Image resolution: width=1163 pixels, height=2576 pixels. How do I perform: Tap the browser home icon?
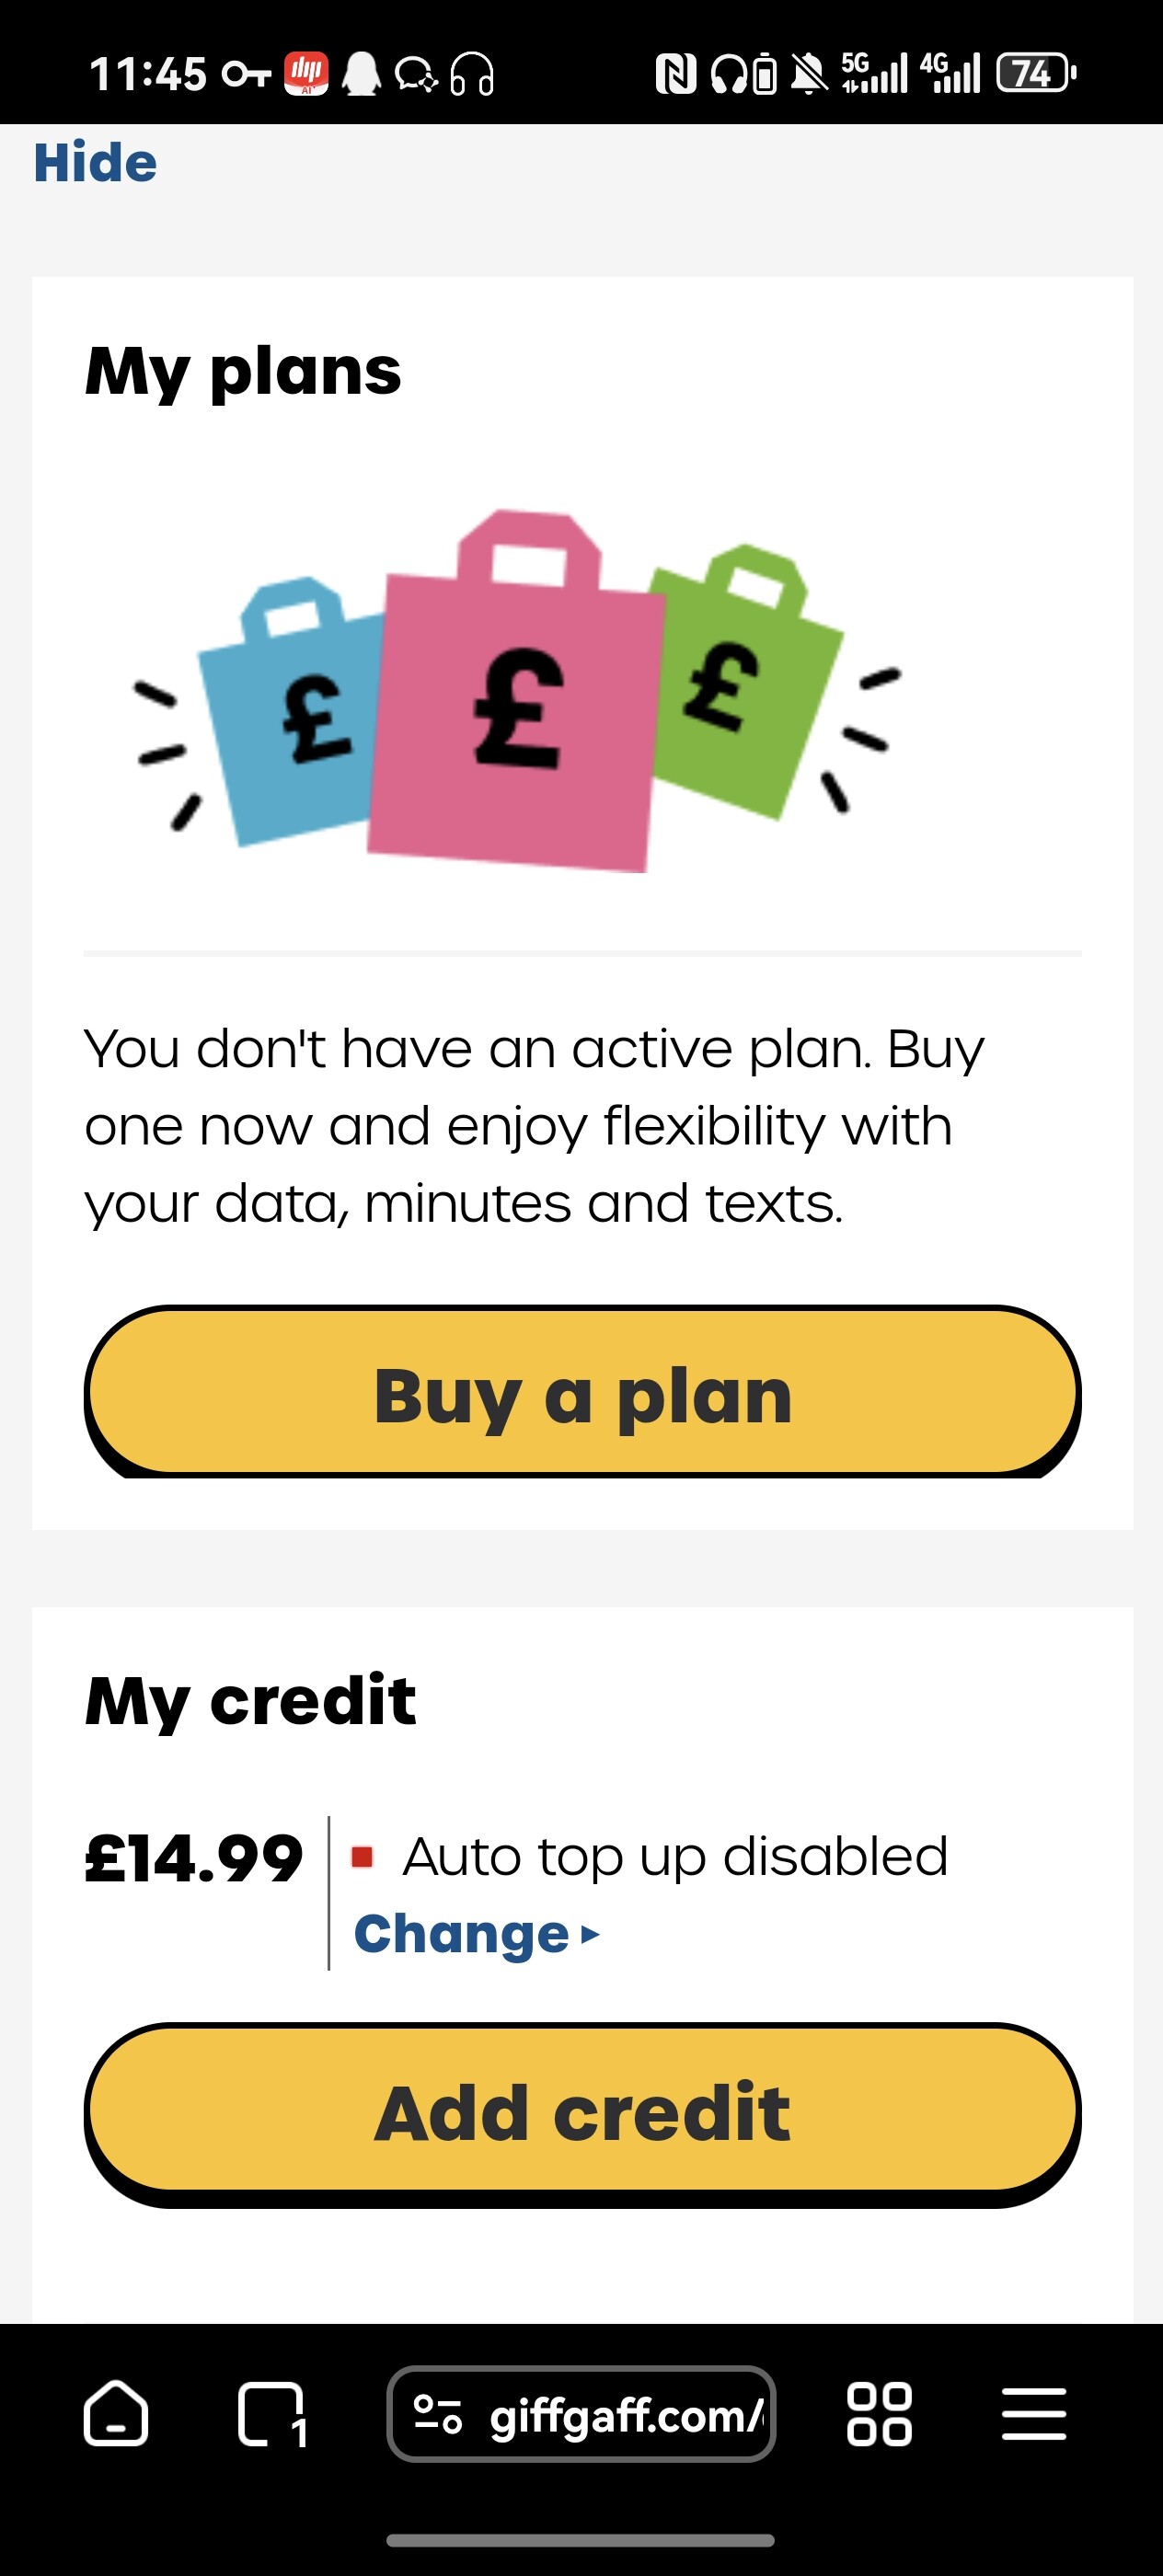point(116,2413)
